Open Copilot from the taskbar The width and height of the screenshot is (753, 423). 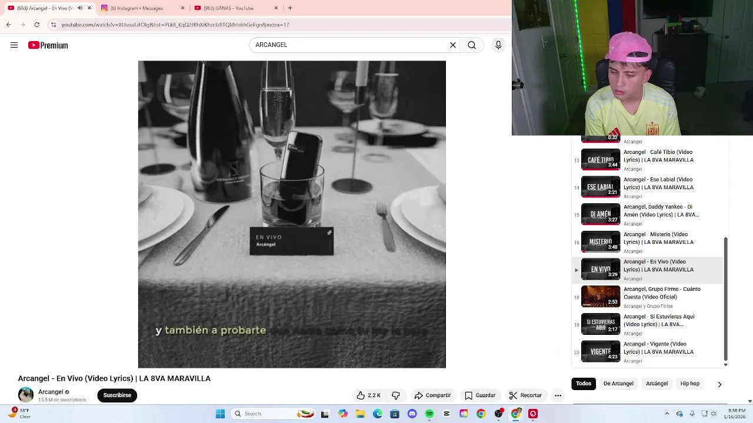[x=343, y=414]
